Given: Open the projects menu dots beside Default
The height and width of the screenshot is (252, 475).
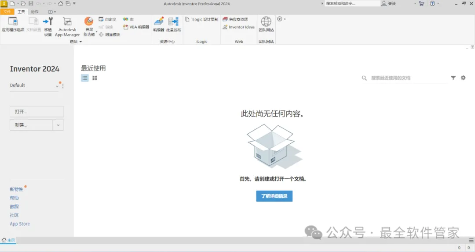Looking at the screenshot, I should pyautogui.click(x=63, y=86).
